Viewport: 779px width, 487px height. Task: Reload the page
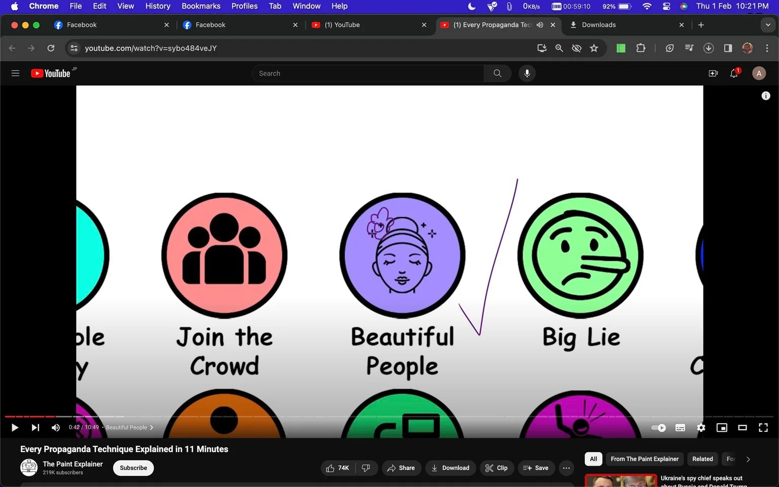pos(51,48)
